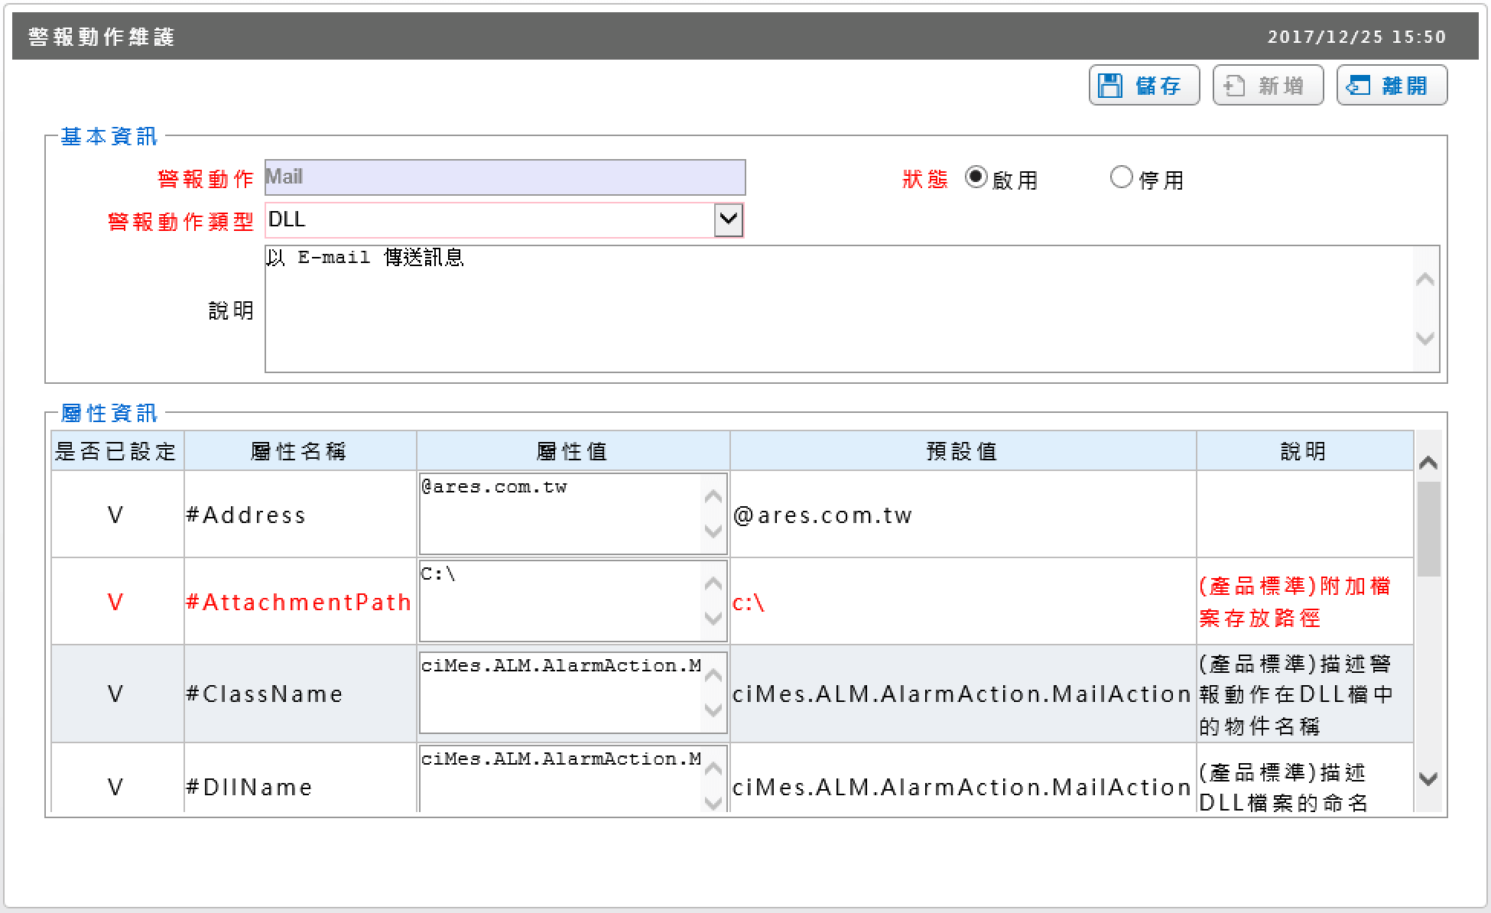Screen dimensions: 1491x913
Task: Click the 說明 textarea scroll up arrow
Action: pos(1425,280)
